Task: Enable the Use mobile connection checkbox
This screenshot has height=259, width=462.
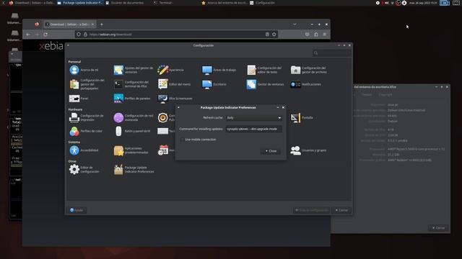Action: point(182,140)
